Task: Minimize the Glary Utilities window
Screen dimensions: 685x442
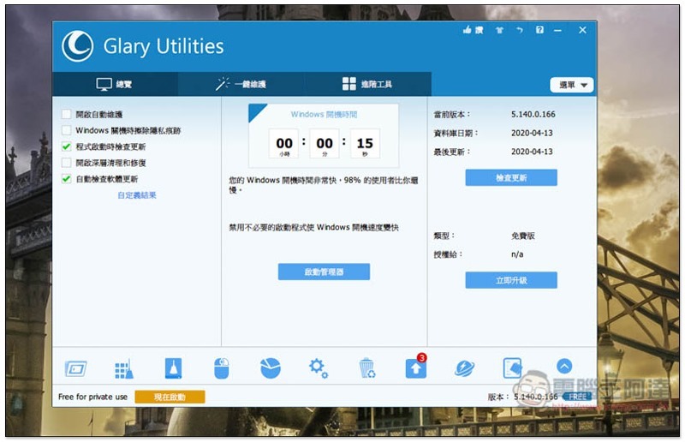Action: [558, 30]
